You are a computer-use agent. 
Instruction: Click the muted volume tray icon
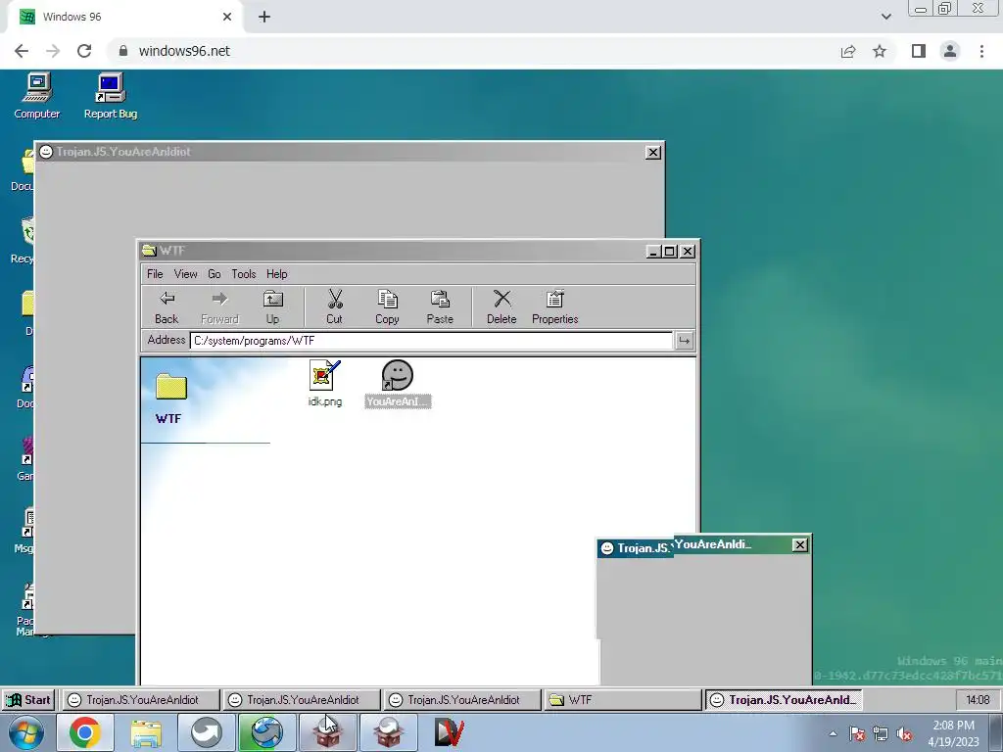[904, 734]
